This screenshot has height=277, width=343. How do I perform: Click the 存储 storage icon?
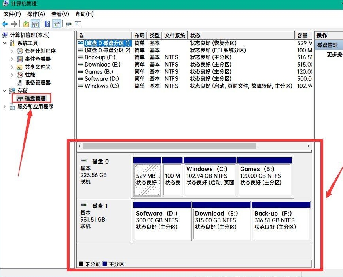point(12,90)
